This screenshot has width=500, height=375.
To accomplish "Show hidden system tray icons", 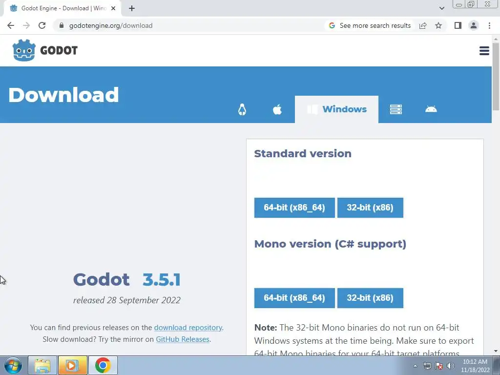I will [415, 366].
